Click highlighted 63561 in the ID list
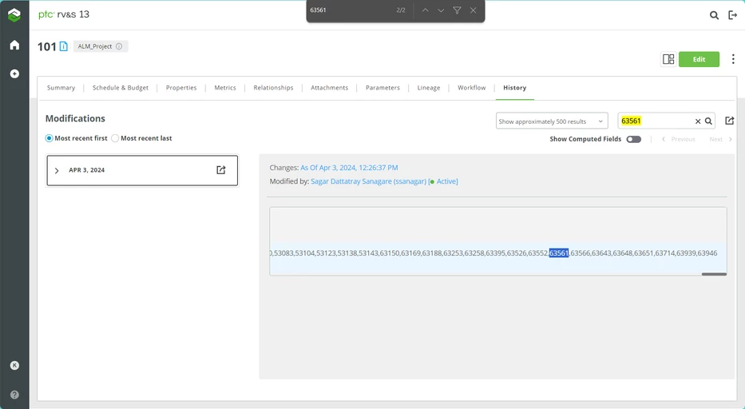The image size is (745, 409). tap(559, 253)
